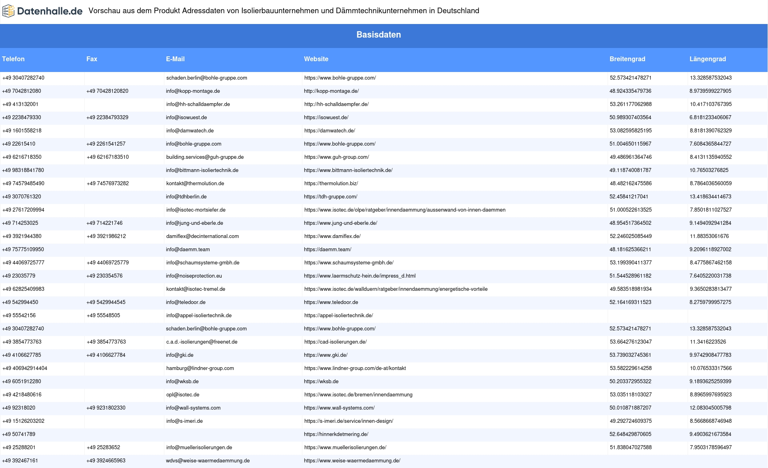The image size is (768, 468).
Task: Select the E-Mail column header
Action: (175, 59)
